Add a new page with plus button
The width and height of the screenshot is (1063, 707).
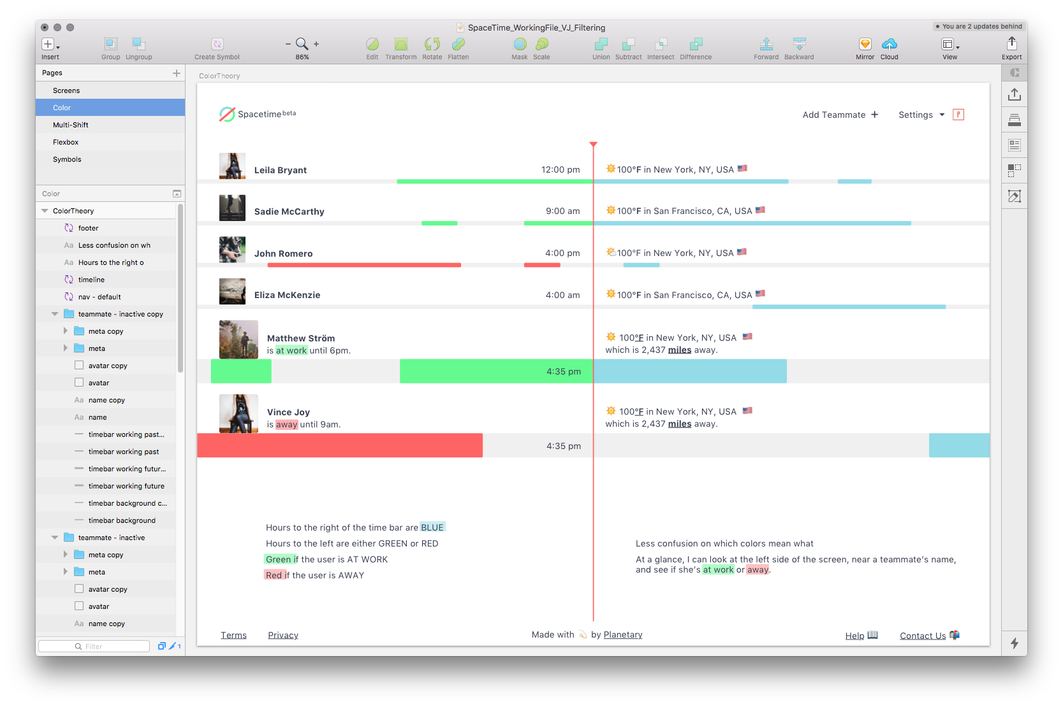coord(177,73)
